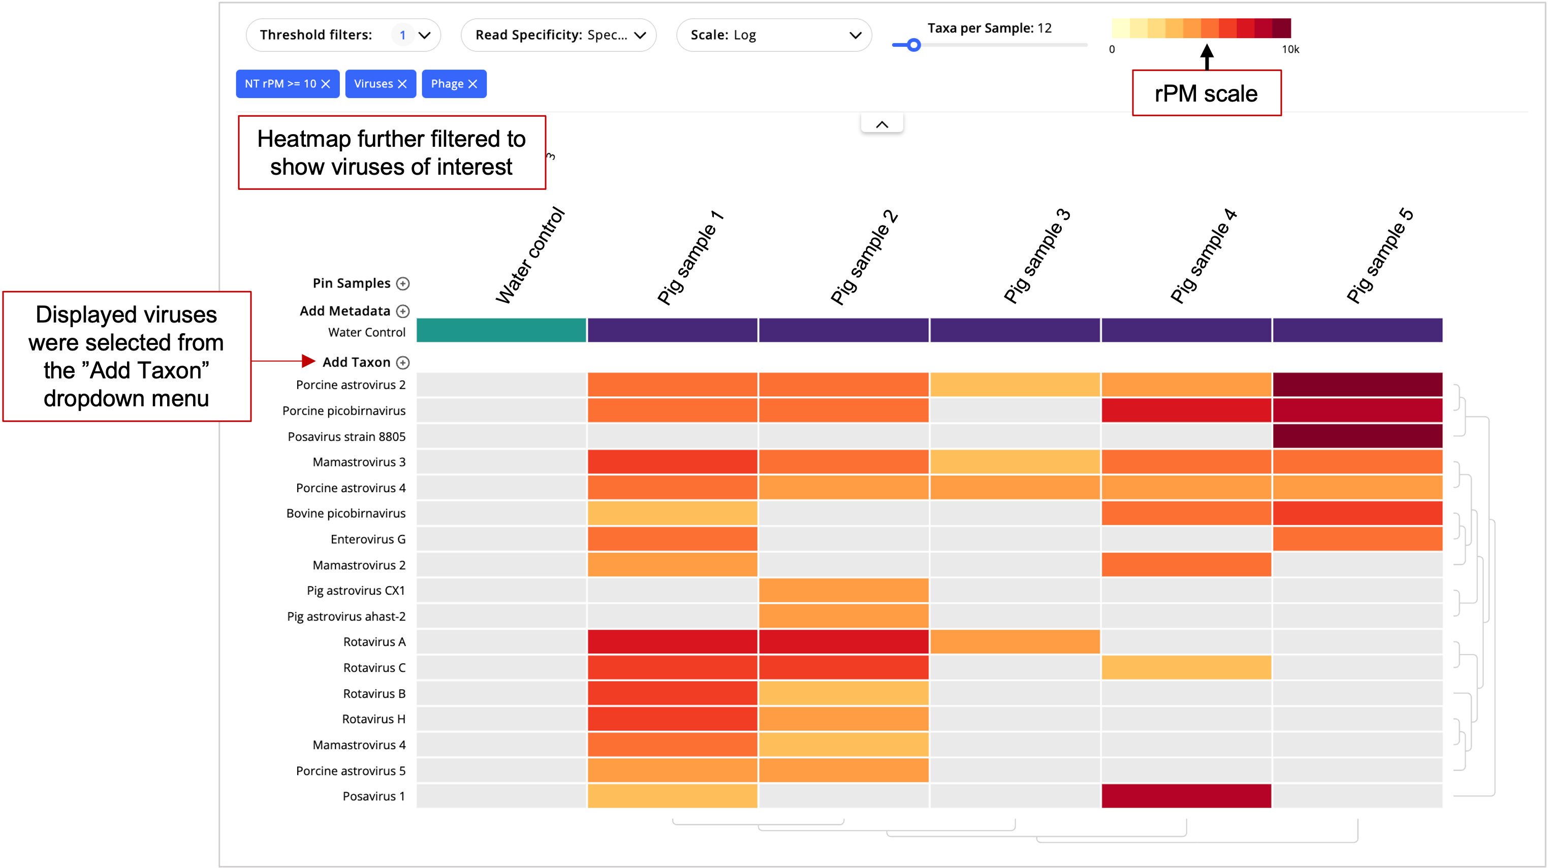The width and height of the screenshot is (1548, 868).
Task: Click the dark red Posavirus strain 8805 cell
Action: tap(1356, 436)
